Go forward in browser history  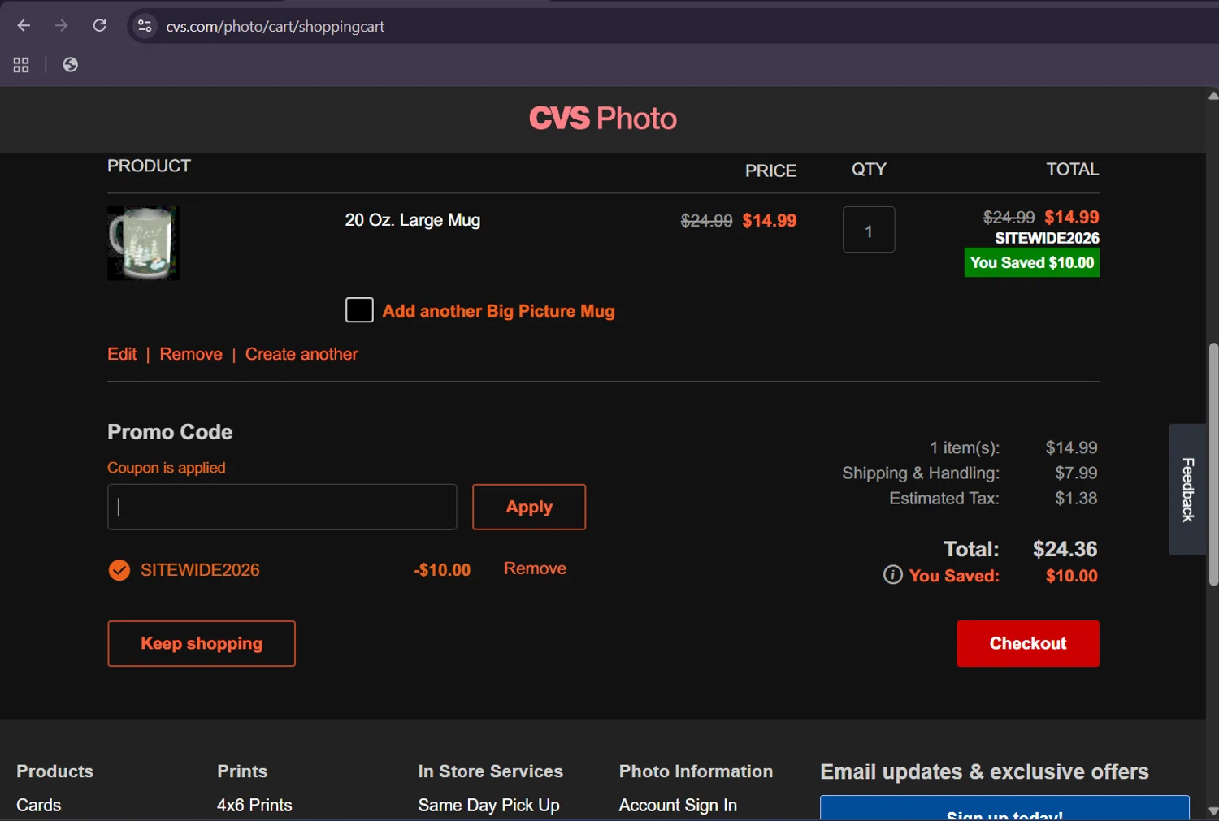pyautogui.click(x=61, y=26)
